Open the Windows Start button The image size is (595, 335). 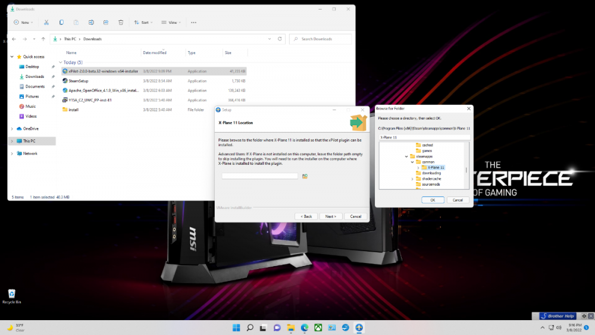(x=236, y=327)
